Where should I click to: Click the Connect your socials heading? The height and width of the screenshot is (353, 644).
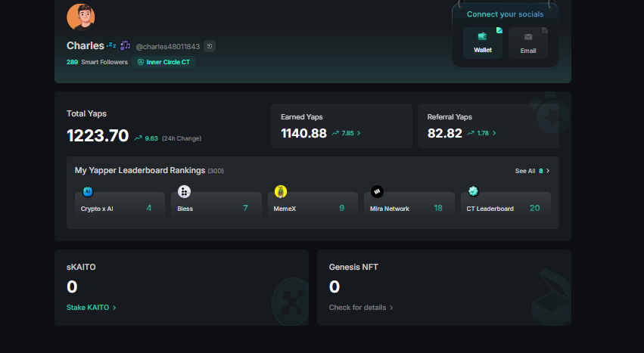pyautogui.click(x=506, y=14)
